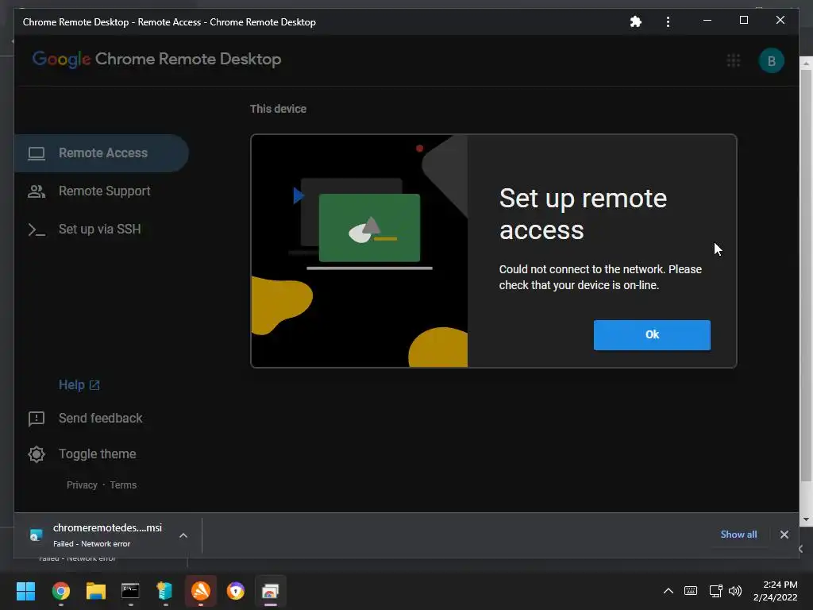The image size is (813, 610).
Task: Open the Extensions puzzle icon
Action: [x=636, y=21]
